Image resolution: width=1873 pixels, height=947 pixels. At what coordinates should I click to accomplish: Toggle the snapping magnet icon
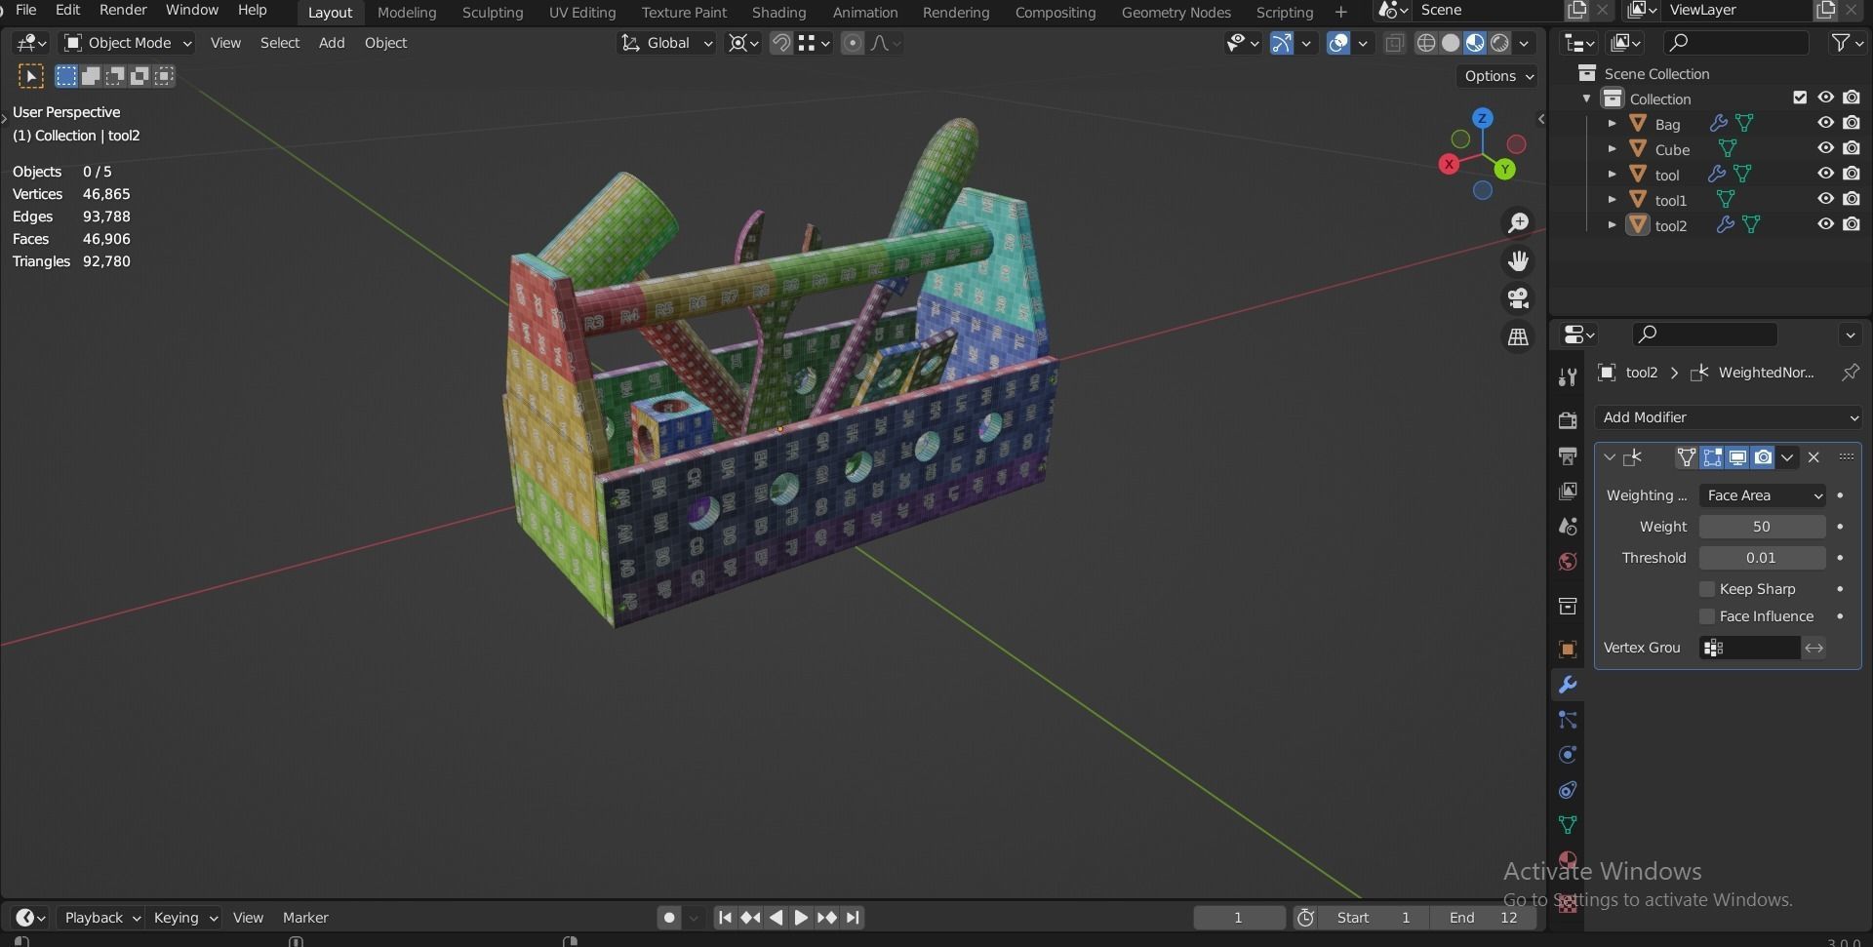(780, 43)
